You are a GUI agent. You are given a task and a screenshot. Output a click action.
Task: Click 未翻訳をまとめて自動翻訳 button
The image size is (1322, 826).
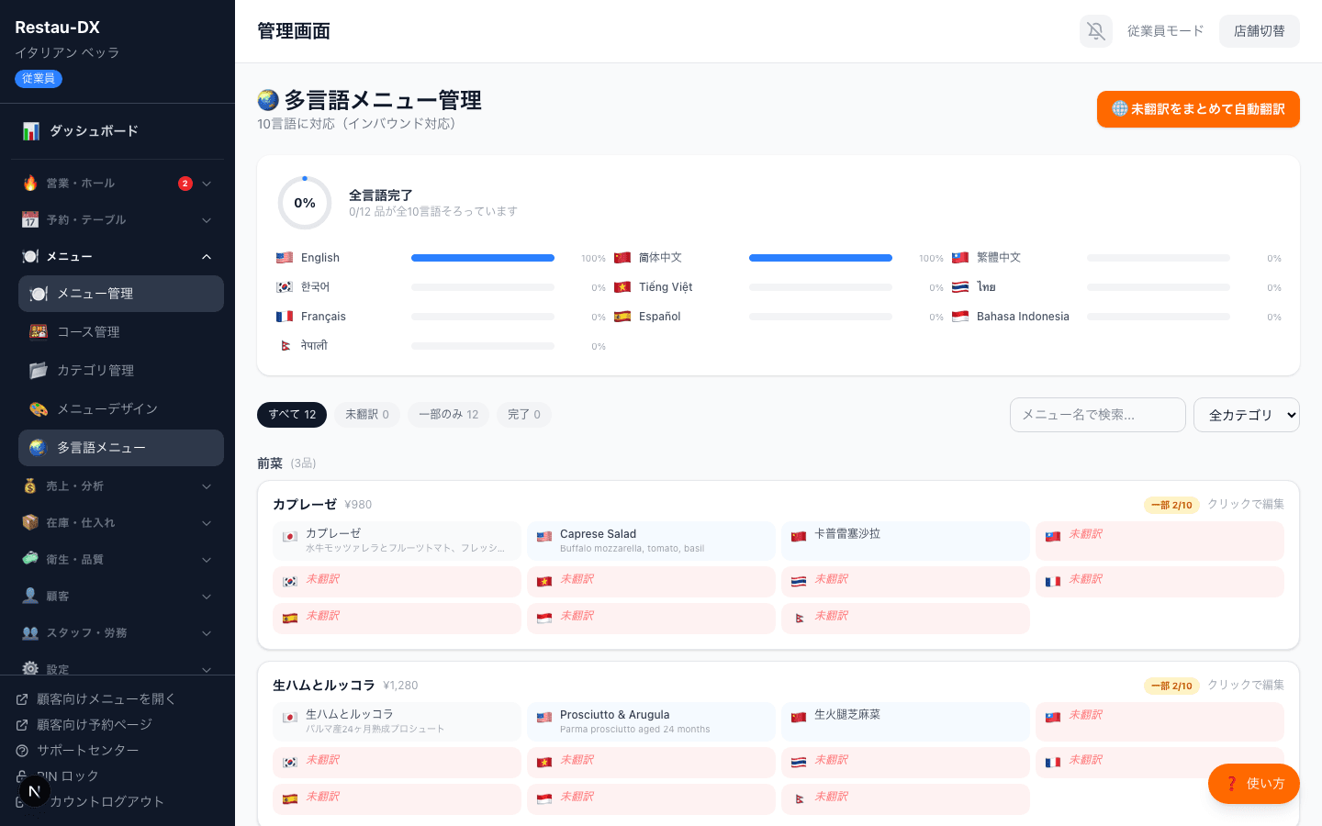[1198, 109]
